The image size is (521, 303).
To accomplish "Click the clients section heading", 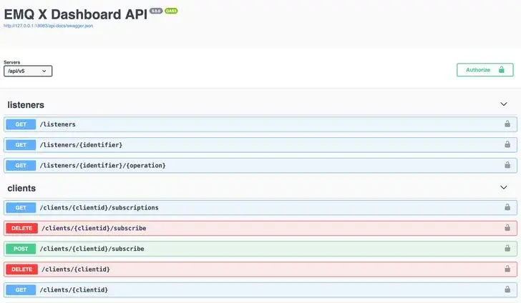I will point(21,189).
